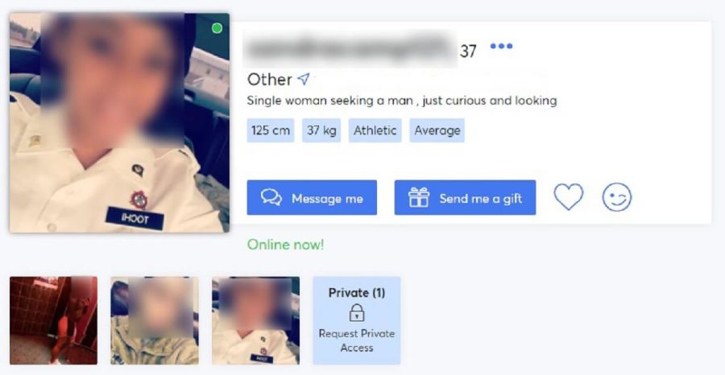The height and width of the screenshot is (375, 725).
Task: Open the three-dot more options menu
Action: [501, 46]
